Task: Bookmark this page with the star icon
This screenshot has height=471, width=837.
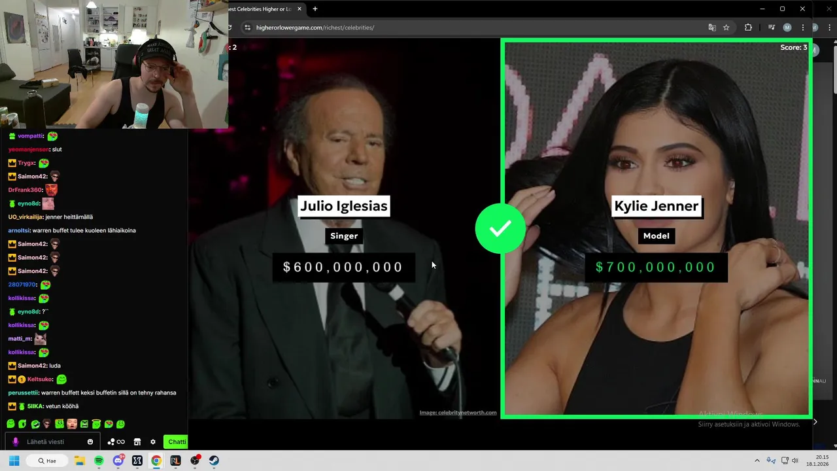Action: pyautogui.click(x=726, y=27)
